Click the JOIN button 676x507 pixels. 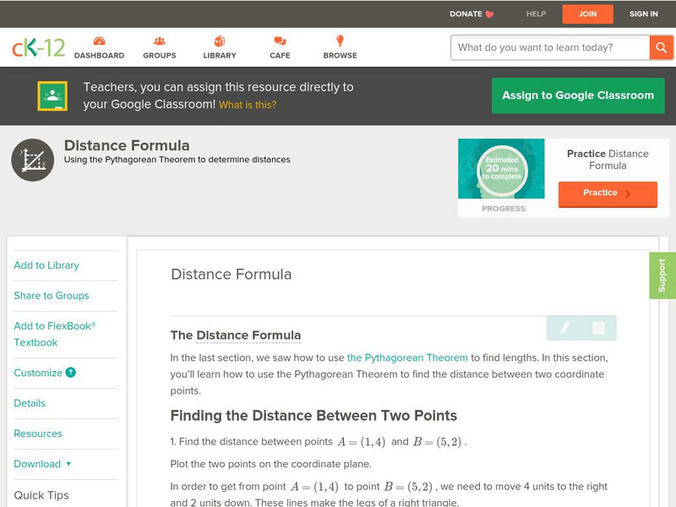(x=587, y=14)
